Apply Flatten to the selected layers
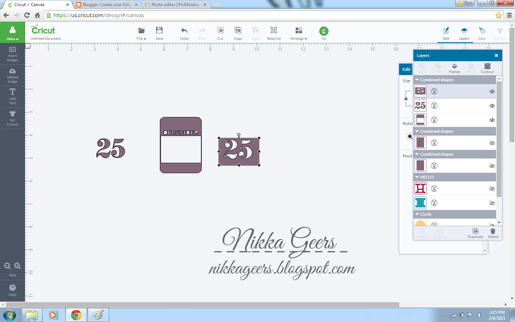 coord(454,68)
